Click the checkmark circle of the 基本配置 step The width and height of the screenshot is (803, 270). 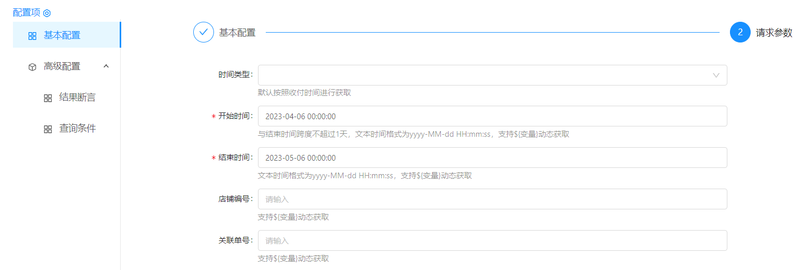point(204,32)
